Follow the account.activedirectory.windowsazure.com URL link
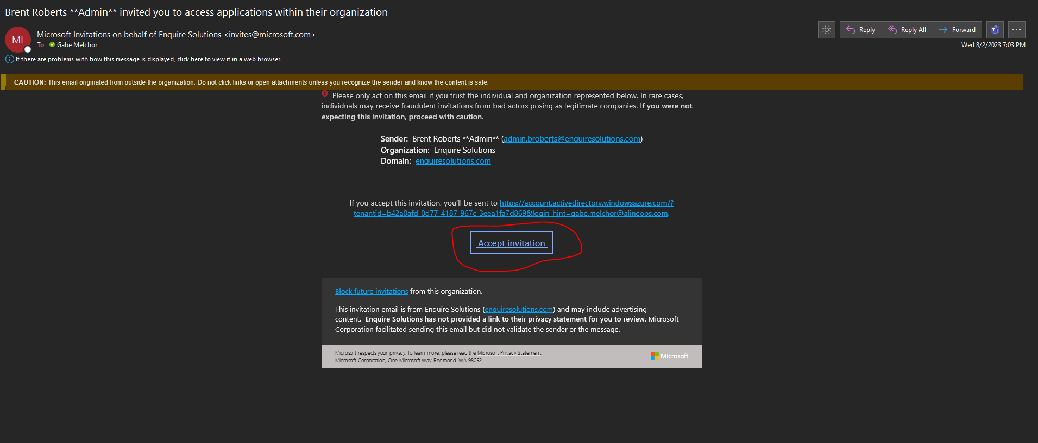Screen dimensions: 1038x443 513,208
